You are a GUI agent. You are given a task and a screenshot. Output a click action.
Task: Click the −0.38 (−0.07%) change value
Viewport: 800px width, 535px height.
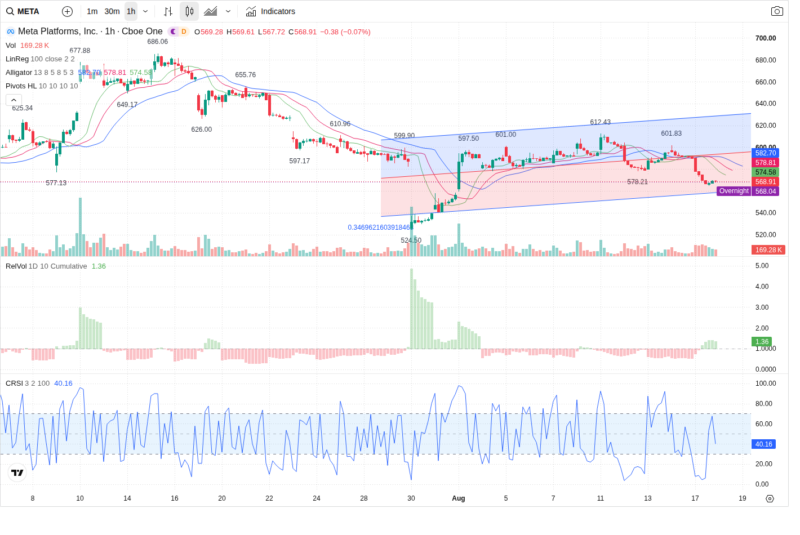tap(345, 32)
